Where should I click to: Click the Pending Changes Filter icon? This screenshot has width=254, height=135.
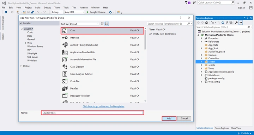pyautogui.click(x=213, y=23)
